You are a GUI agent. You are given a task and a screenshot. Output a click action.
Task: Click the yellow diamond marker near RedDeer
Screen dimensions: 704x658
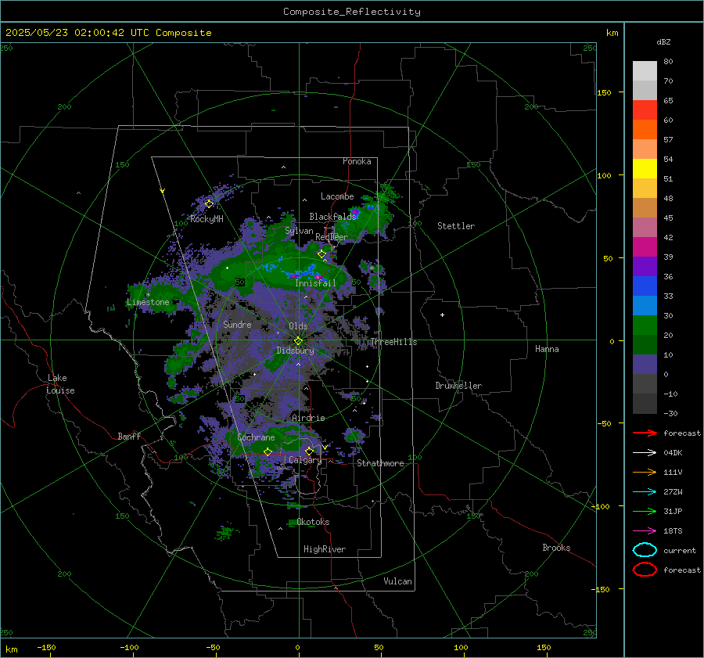click(x=321, y=253)
